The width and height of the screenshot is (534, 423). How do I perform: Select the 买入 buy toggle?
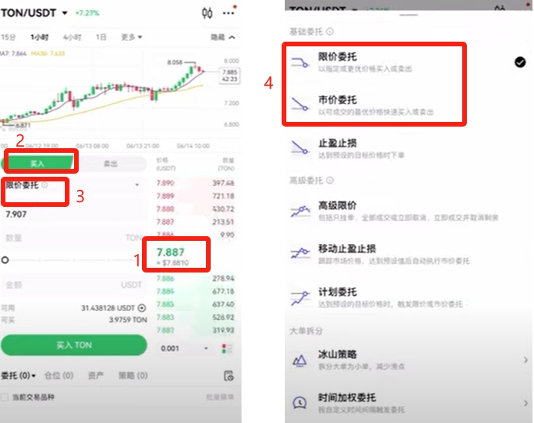point(38,164)
